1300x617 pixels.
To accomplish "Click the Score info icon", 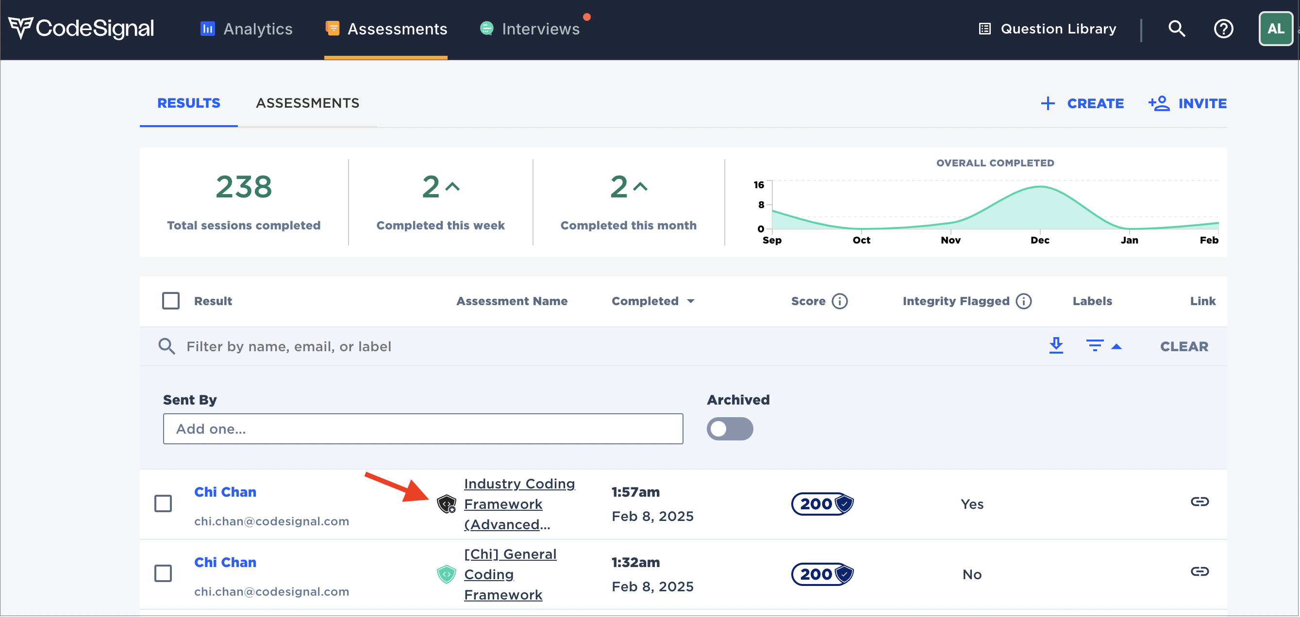I will (840, 301).
